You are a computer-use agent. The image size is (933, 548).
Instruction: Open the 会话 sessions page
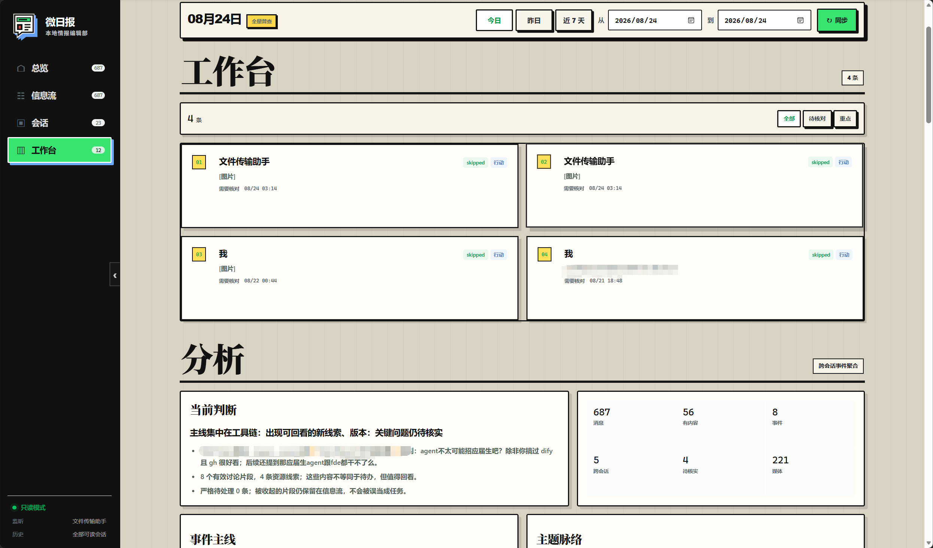pyautogui.click(x=60, y=123)
